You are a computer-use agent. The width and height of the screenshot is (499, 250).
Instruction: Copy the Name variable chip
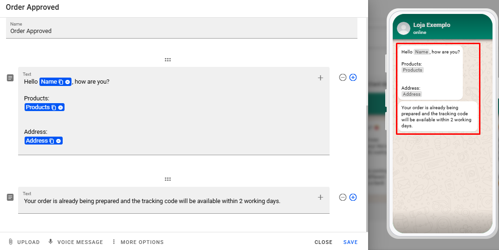point(61,82)
